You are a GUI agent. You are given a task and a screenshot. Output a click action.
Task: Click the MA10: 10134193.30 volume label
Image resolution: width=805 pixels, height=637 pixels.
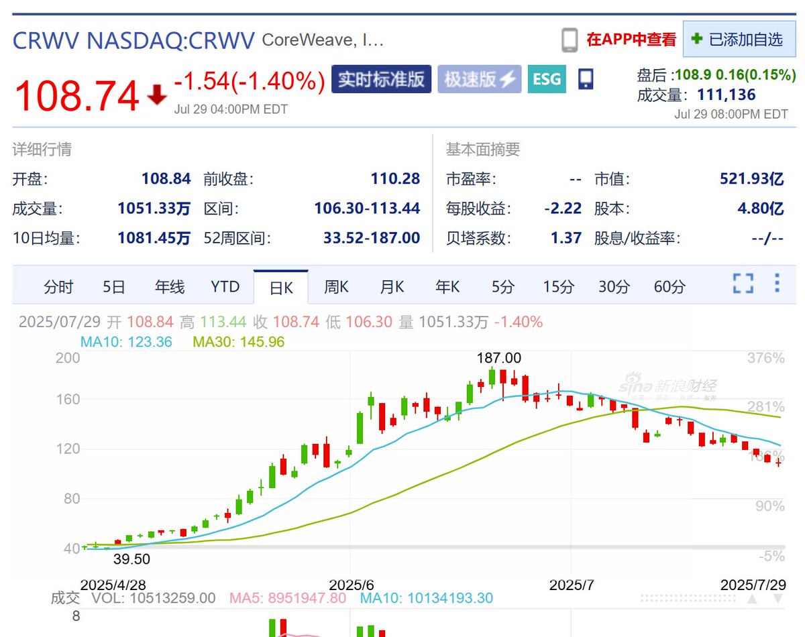427,598
